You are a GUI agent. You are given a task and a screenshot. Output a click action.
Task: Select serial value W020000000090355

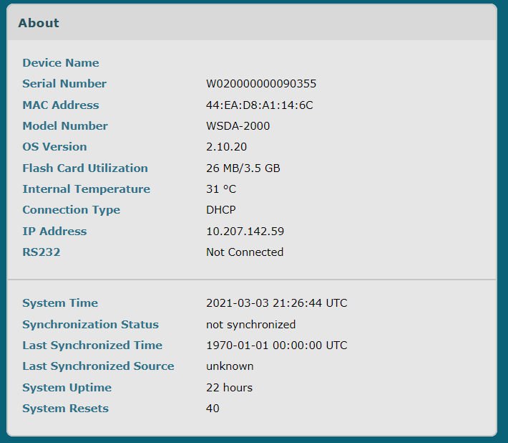pyautogui.click(x=261, y=84)
